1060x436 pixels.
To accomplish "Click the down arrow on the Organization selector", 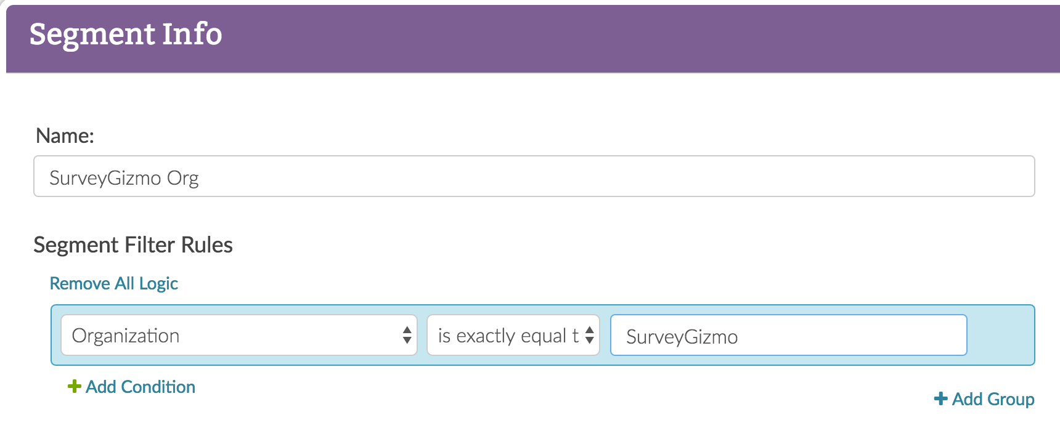I will pyautogui.click(x=407, y=341).
